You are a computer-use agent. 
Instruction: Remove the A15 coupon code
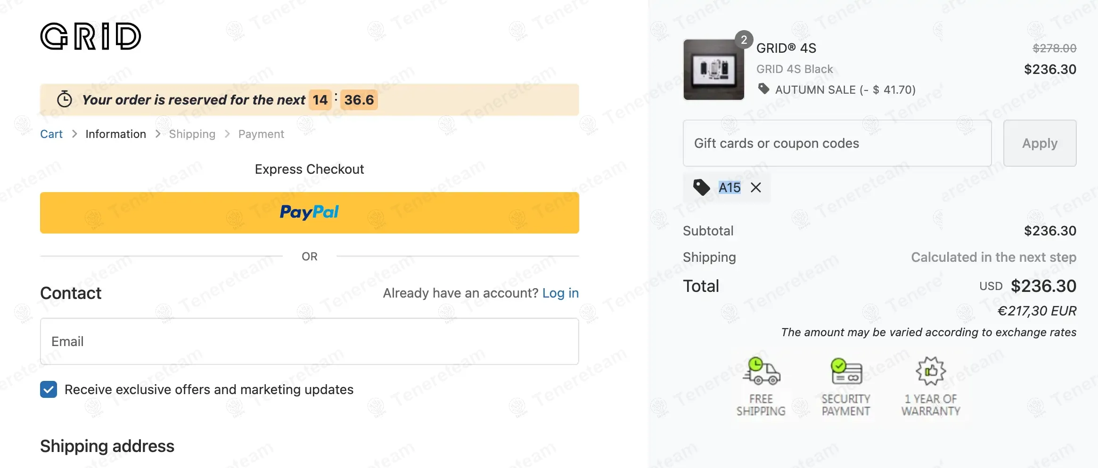[x=756, y=187]
